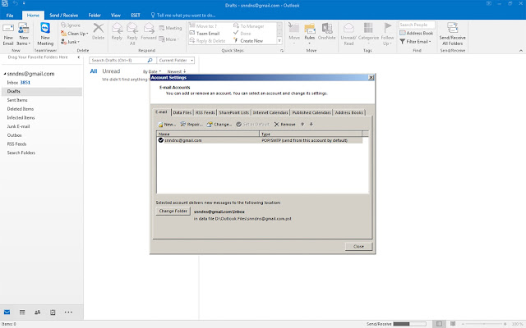Open the Clean Up dropdown

(x=75, y=34)
